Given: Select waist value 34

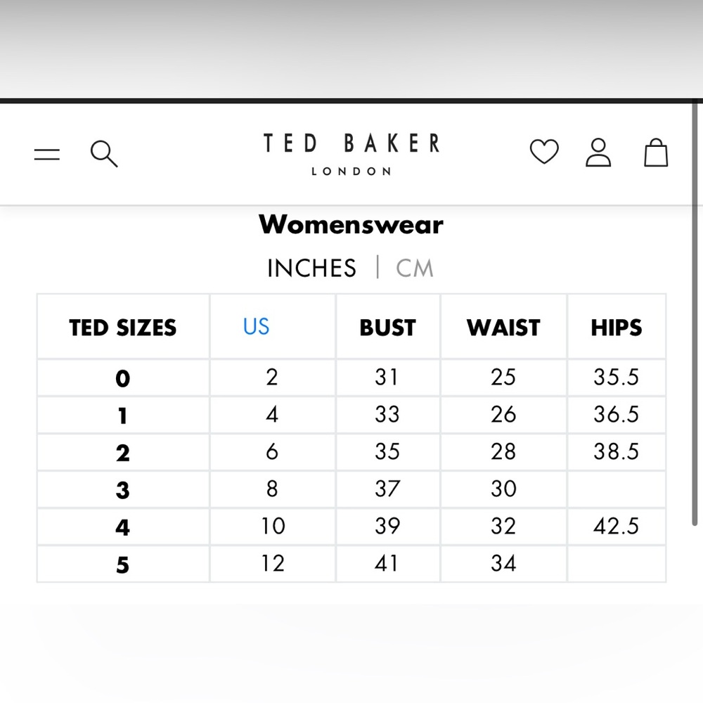Looking at the screenshot, I should 503,563.
